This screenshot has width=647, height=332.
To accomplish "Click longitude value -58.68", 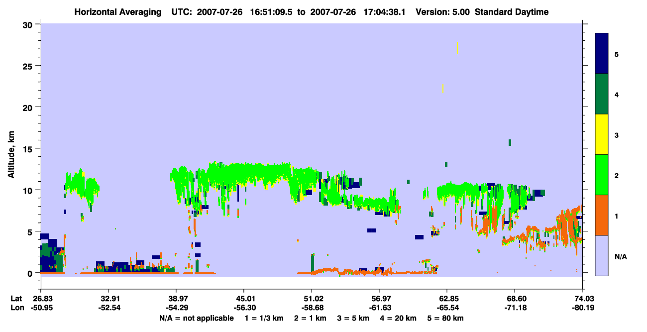I will (312, 308).
